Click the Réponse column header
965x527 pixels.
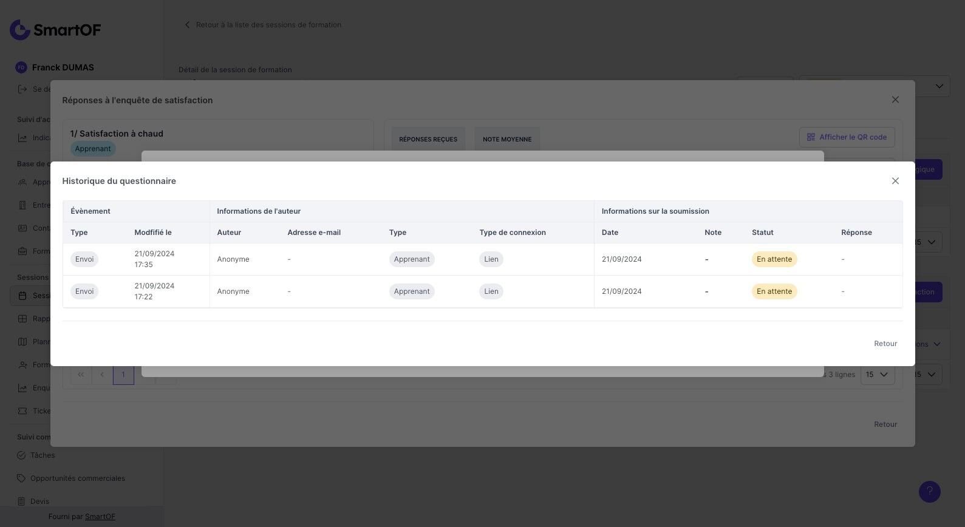coord(856,233)
